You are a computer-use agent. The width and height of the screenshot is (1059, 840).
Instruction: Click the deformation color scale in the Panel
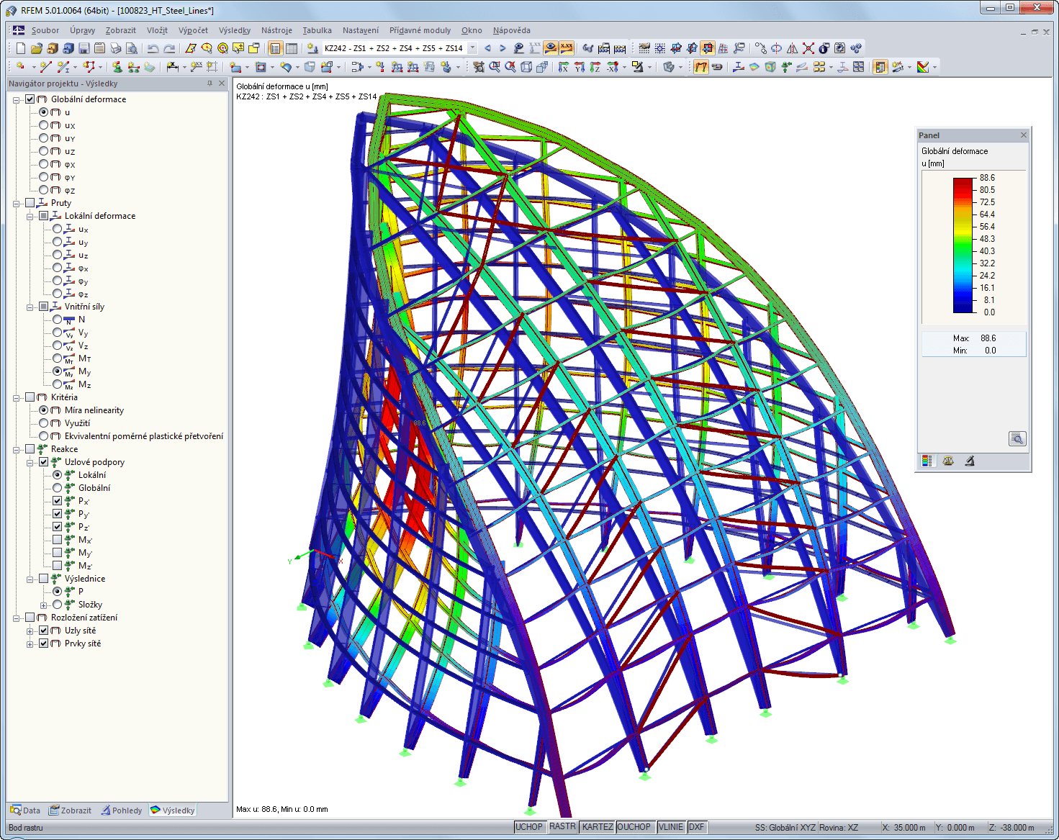pyautogui.click(x=963, y=245)
